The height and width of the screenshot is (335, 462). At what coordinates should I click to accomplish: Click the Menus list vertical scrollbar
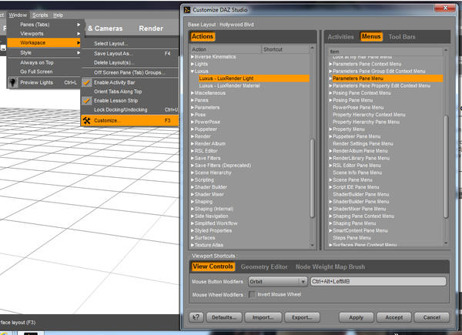pyautogui.click(x=446, y=166)
